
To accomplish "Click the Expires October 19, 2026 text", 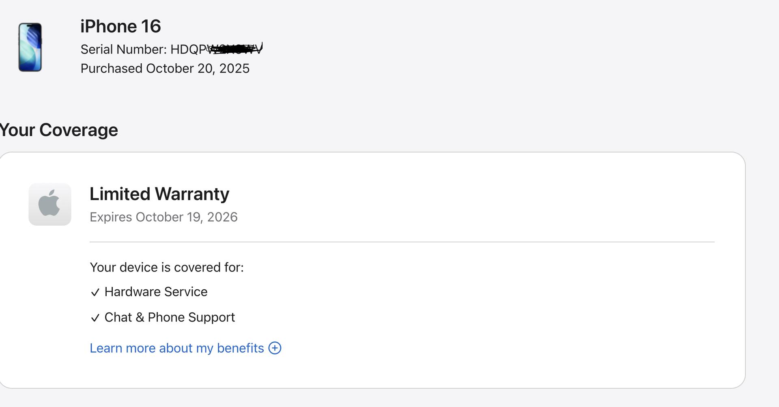I will click(164, 217).
